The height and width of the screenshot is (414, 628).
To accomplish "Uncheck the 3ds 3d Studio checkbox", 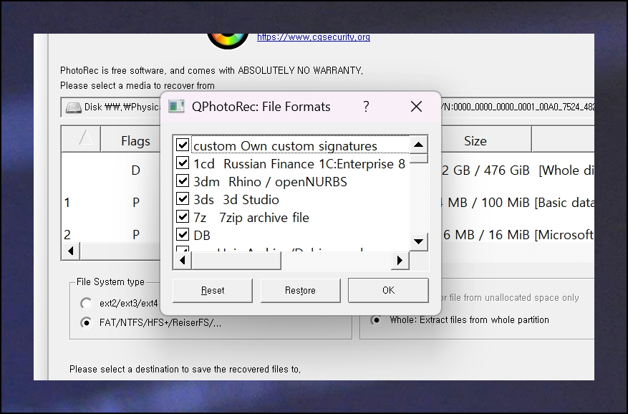I will tap(183, 198).
